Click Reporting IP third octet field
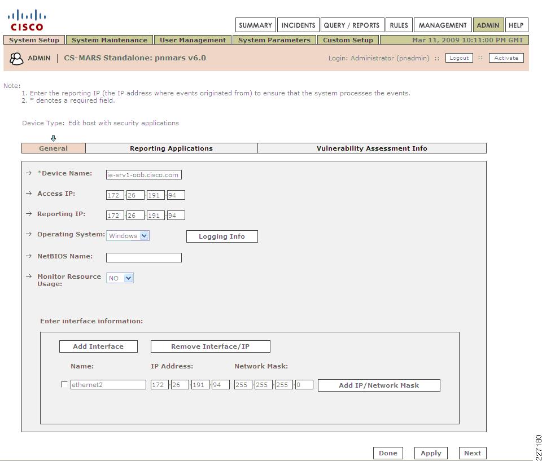 (x=156, y=216)
